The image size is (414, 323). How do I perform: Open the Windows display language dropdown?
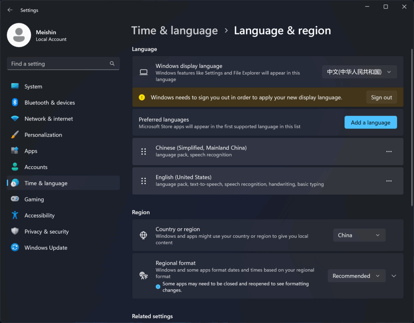pyautogui.click(x=359, y=72)
